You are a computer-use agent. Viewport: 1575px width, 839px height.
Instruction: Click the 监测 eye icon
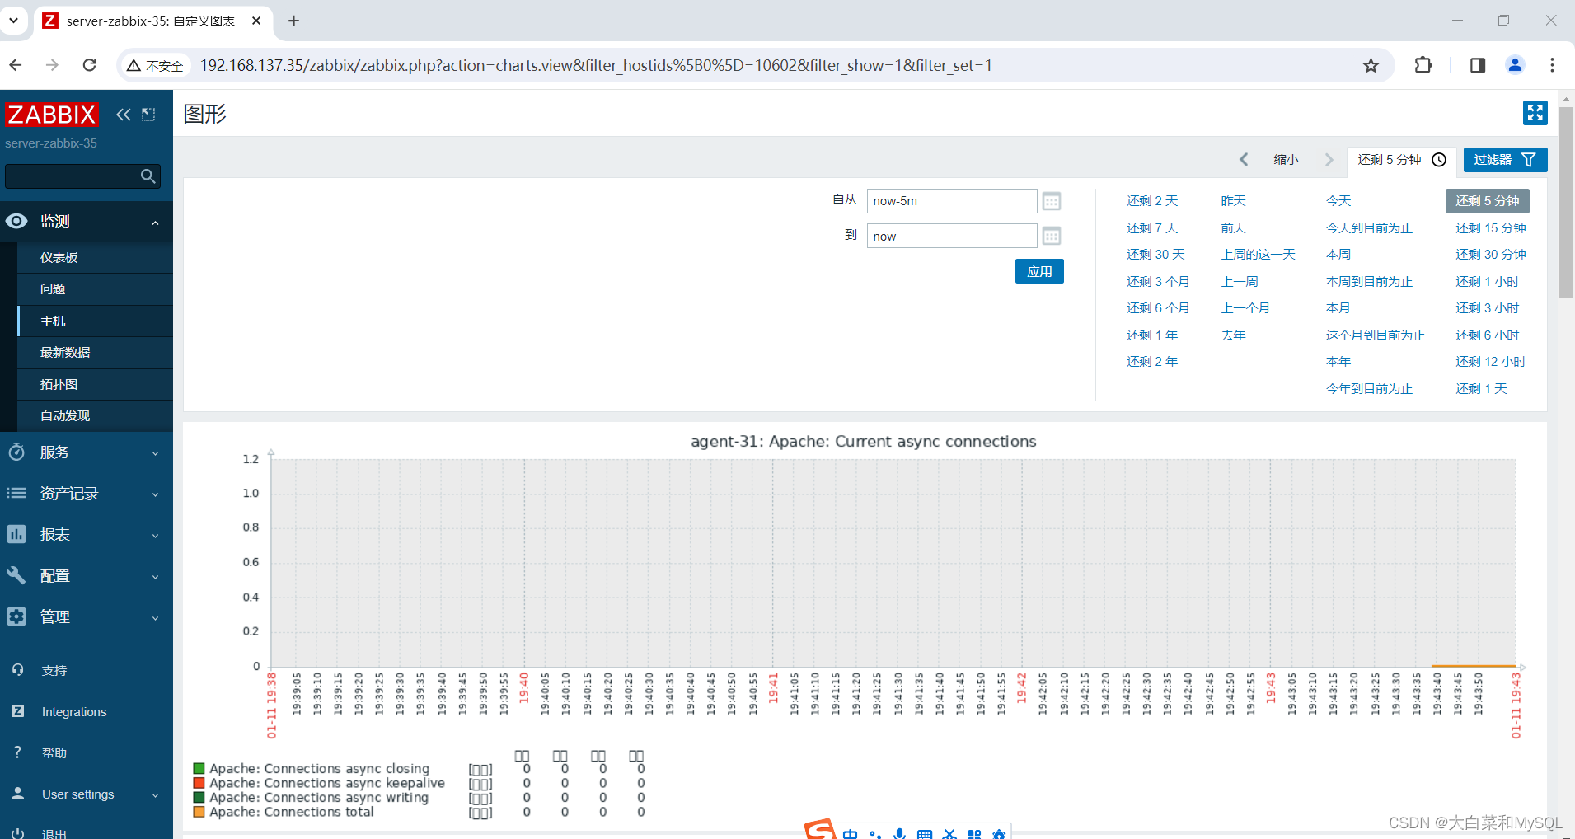[x=16, y=221]
